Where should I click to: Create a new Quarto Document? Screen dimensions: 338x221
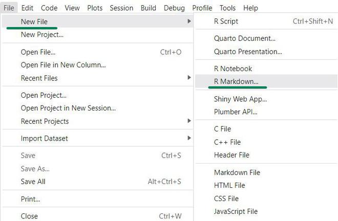click(x=244, y=38)
